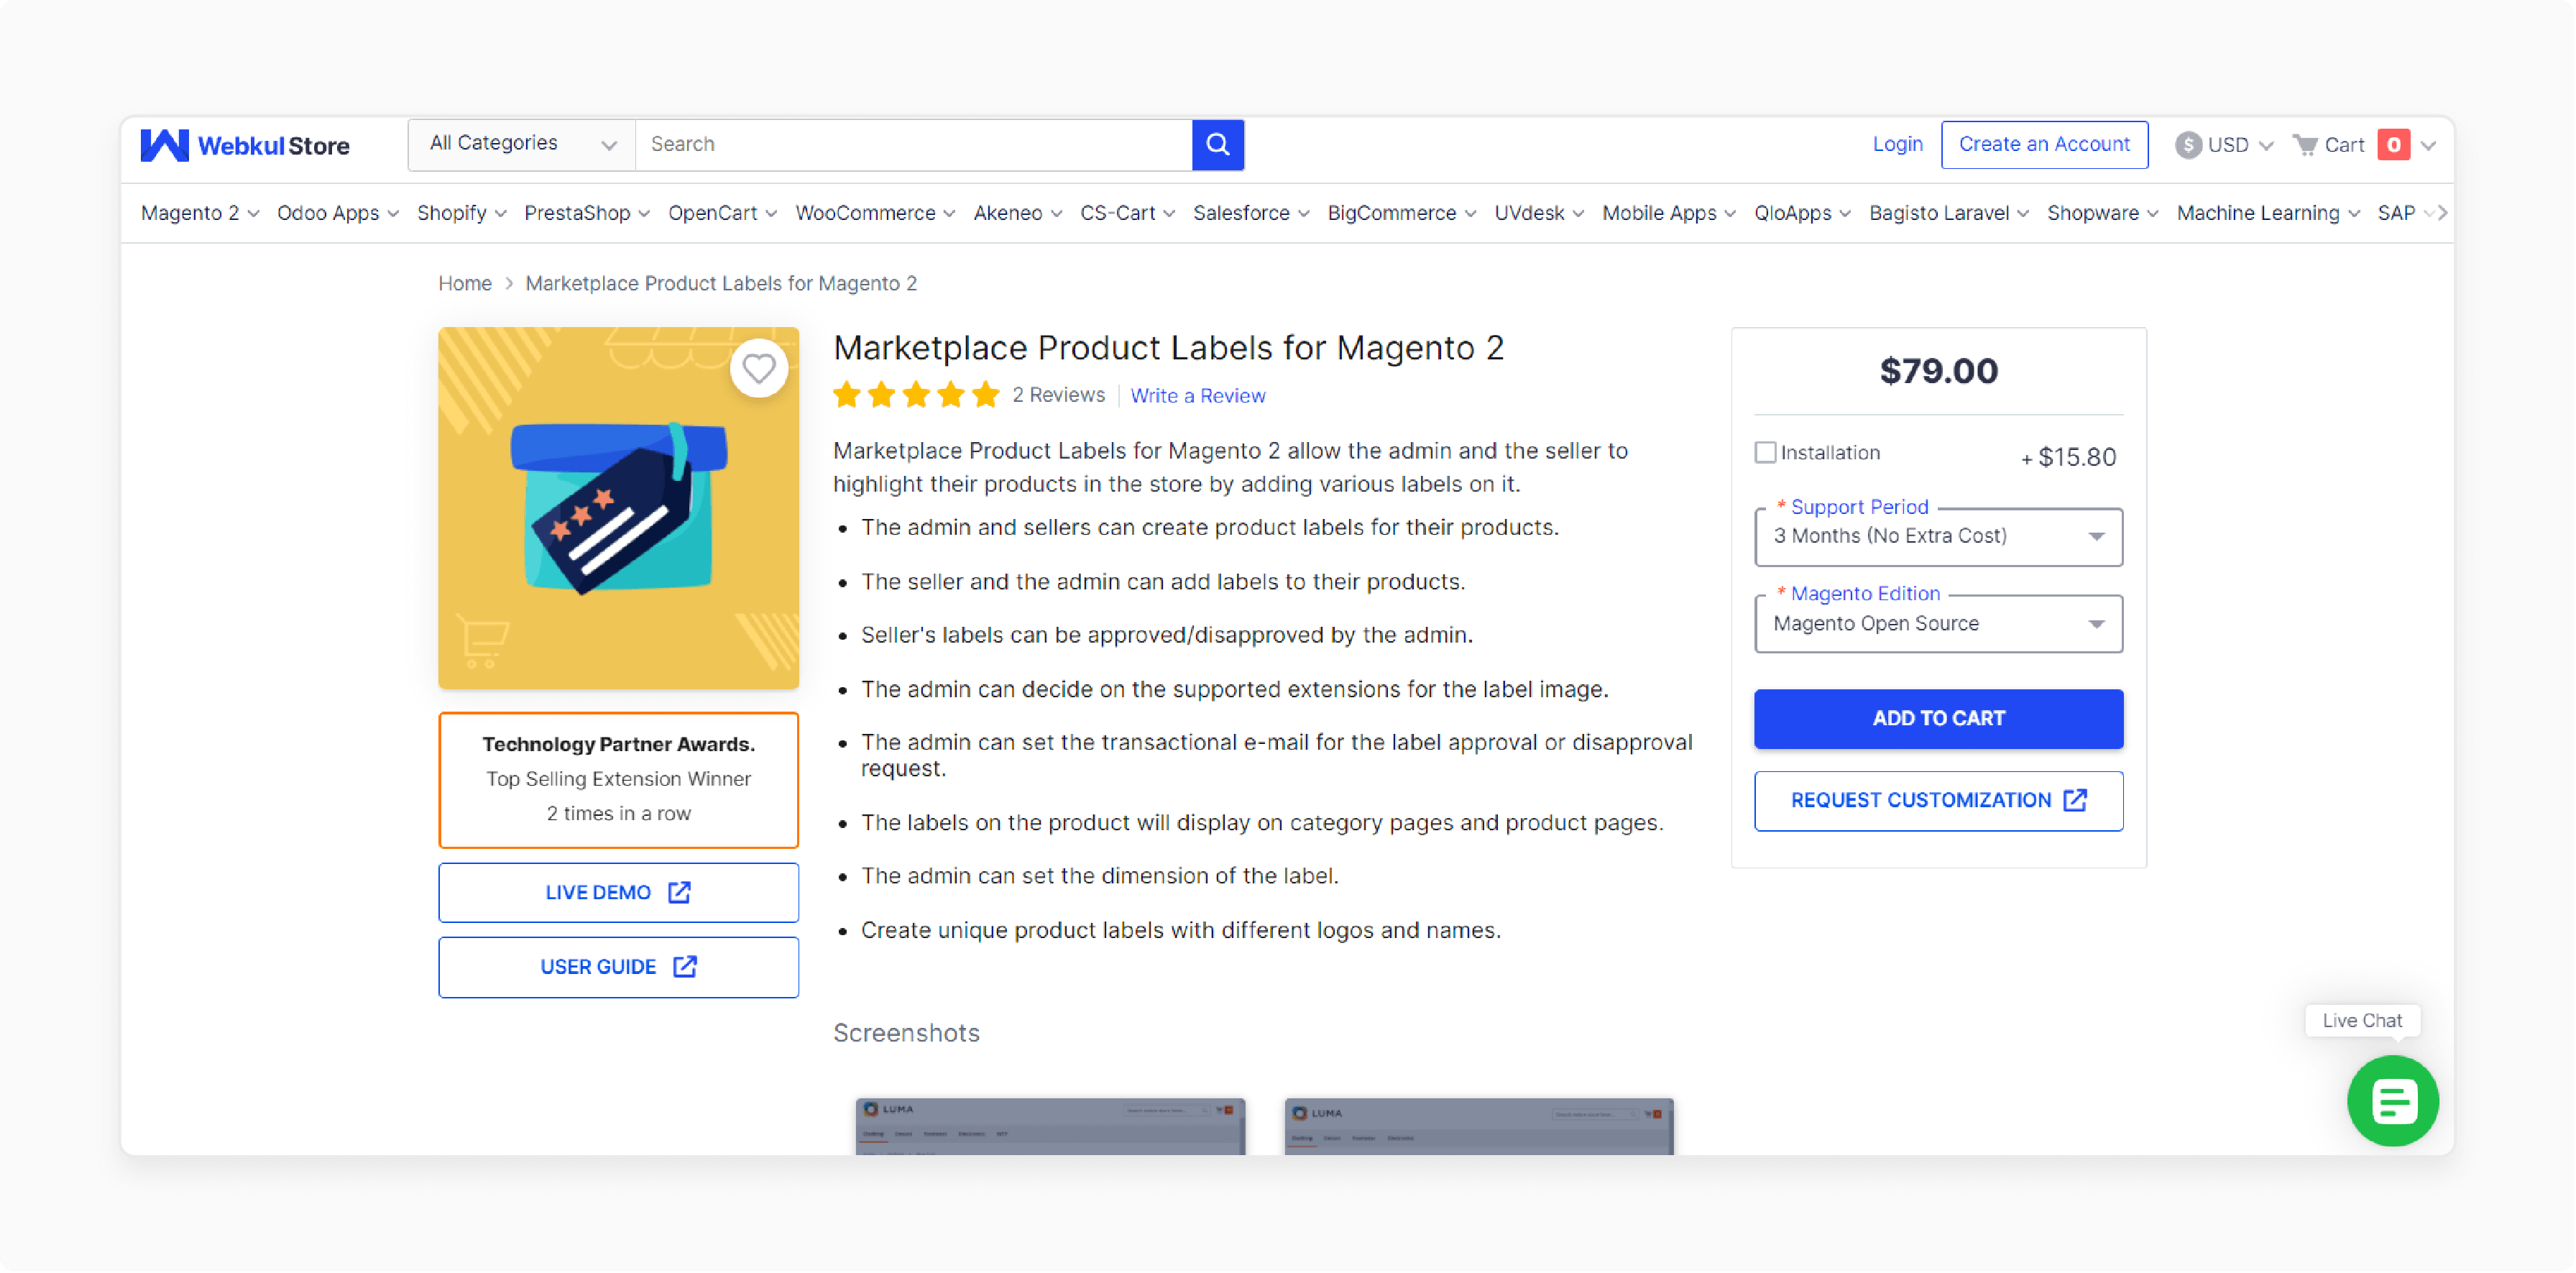Expand SAP menu
The image size is (2576, 1273).
point(2405,213)
